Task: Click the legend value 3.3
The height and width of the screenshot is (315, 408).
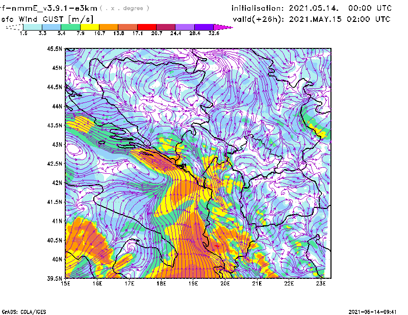Action: [x=42, y=33]
